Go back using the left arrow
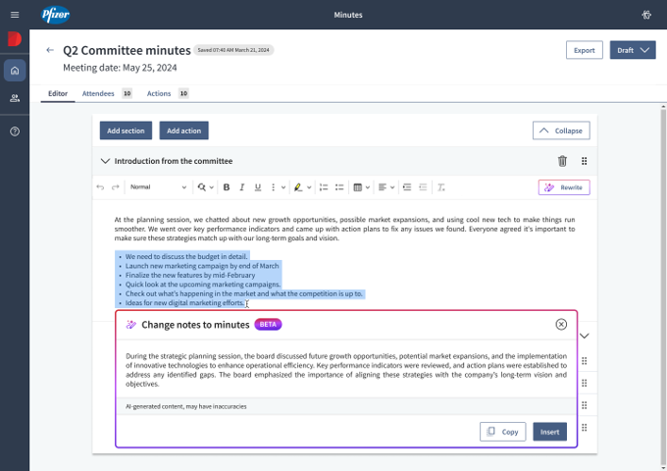Image resolution: width=667 pixels, height=471 pixels. [50, 50]
